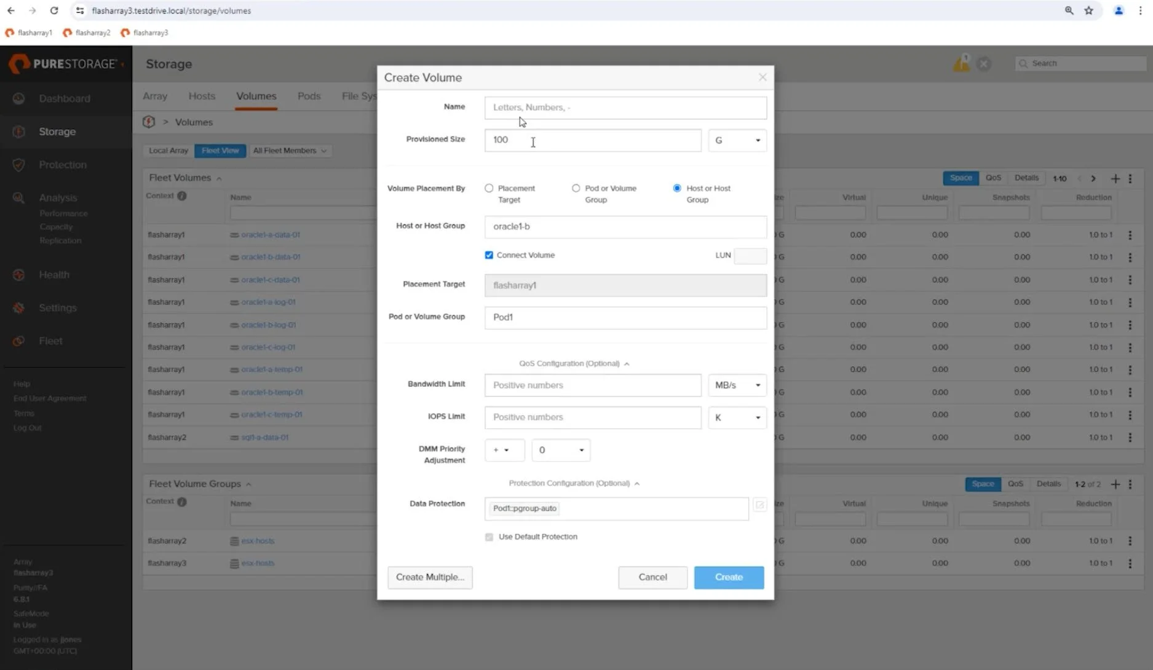
Task: Click the Protection shield icon
Action: [19, 165]
